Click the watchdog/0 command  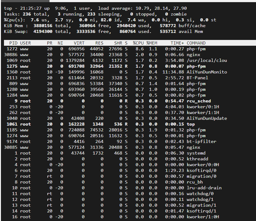click(200, 194)
